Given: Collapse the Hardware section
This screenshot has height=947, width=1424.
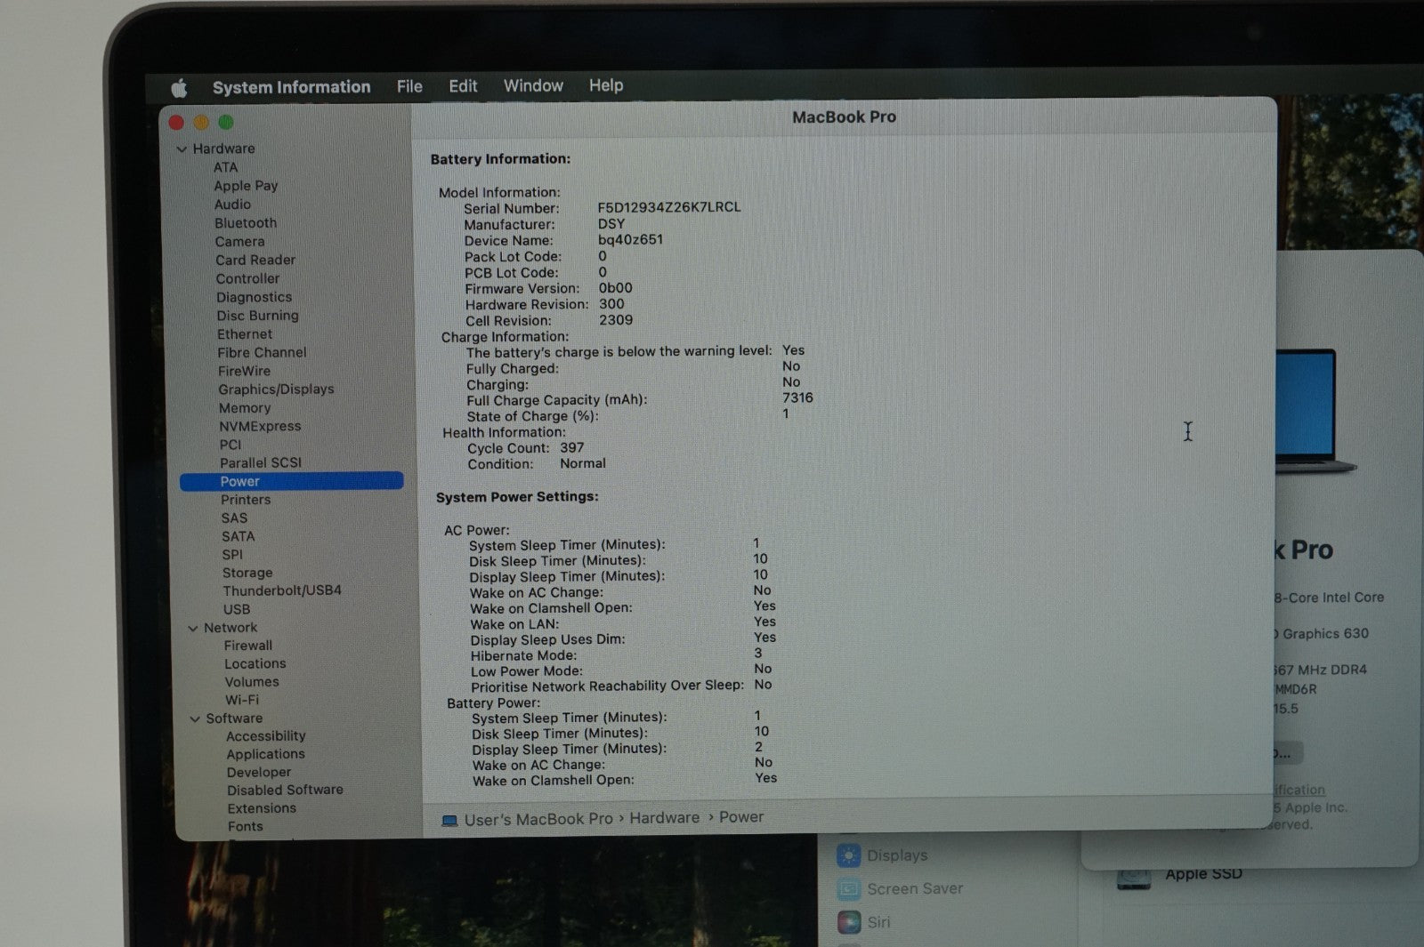Looking at the screenshot, I should tap(182, 149).
